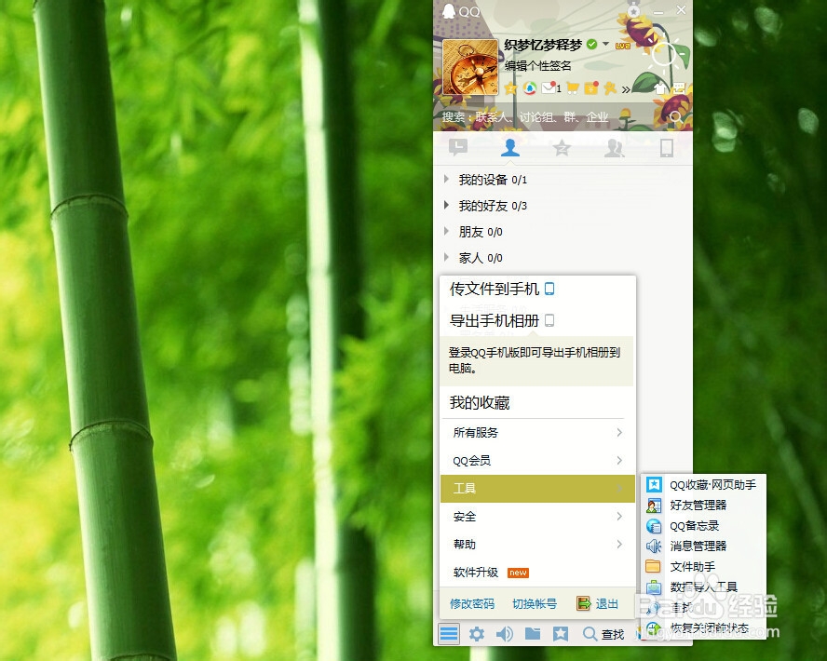Click the settings gear on the bottom toolbar
This screenshot has width=827, height=661.
[x=478, y=634]
